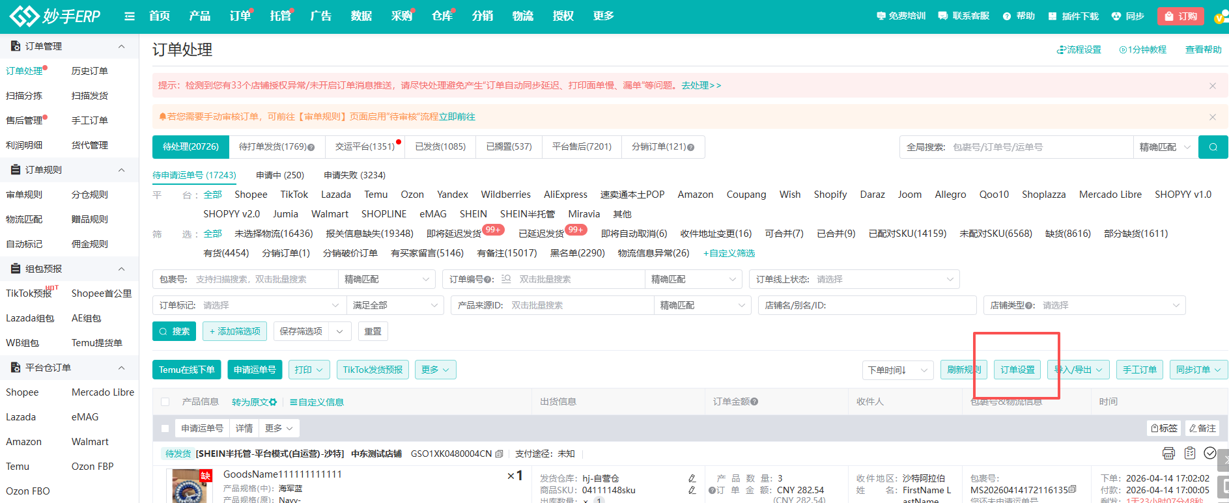Click the batch icon in 订单编号 field
The image size is (1229, 503).
click(506, 279)
